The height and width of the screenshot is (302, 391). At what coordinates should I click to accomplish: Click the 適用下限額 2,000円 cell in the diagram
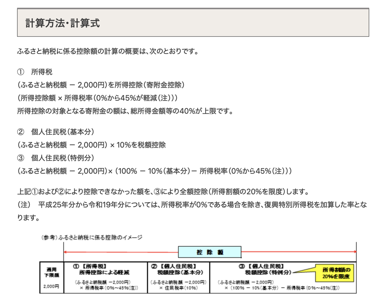click(51, 277)
